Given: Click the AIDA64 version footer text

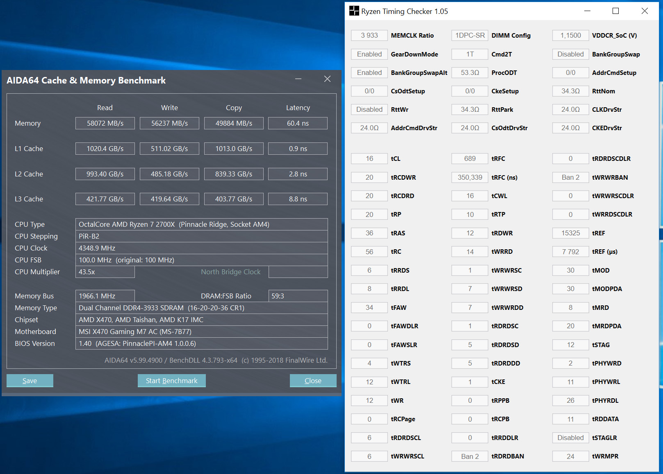Looking at the screenshot, I should (x=216, y=360).
